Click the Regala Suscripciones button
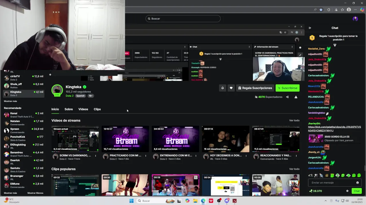The height and width of the screenshot is (205, 366). coord(255,88)
